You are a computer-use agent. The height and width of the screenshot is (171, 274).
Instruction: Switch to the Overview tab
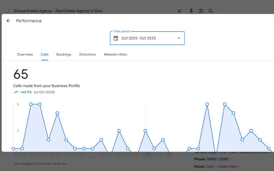(x=25, y=54)
